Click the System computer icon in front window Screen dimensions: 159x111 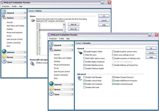(x=51, y=49)
